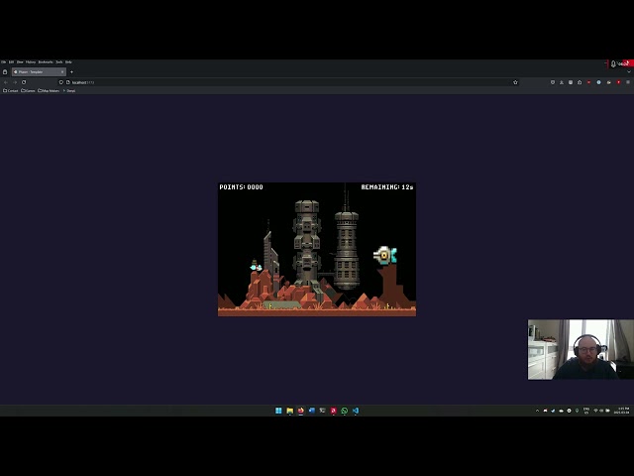Open the last bookmark on the bookmarks toolbar
The height and width of the screenshot is (476, 634).
tap(69, 90)
